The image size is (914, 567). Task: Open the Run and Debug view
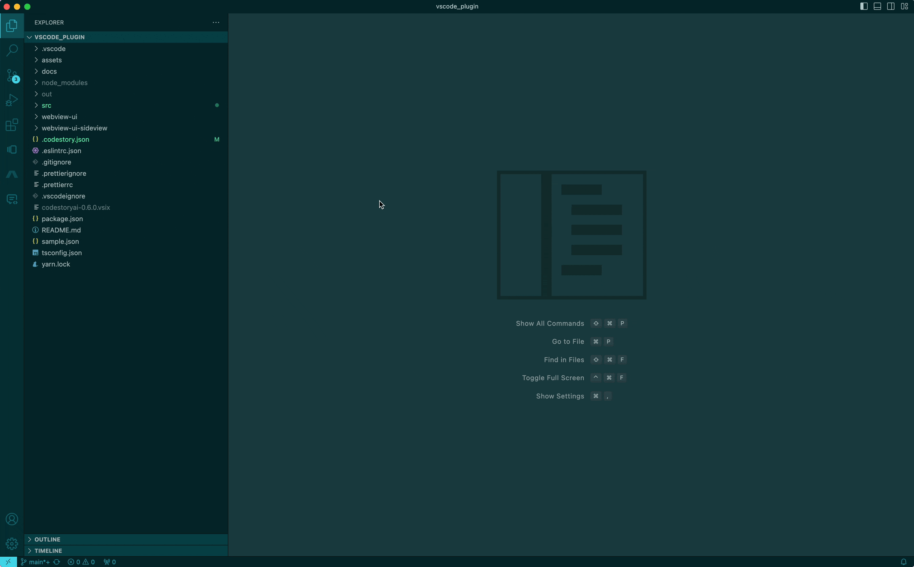[12, 100]
